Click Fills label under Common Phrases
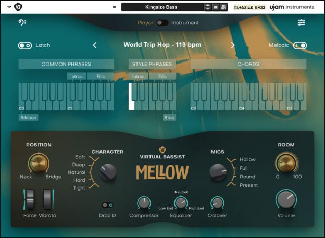This screenshot has width=325, height=238. pyautogui.click(x=101, y=76)
